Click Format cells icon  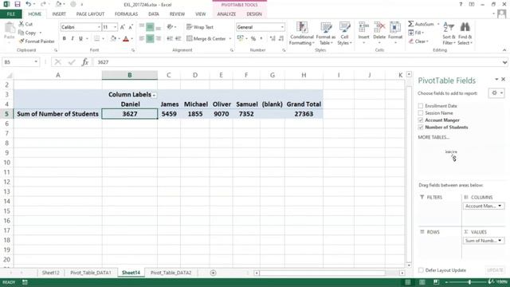pyautogui.click(x=395, y=28)
